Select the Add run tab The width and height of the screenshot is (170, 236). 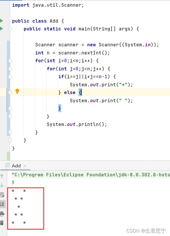pos(16,166)
